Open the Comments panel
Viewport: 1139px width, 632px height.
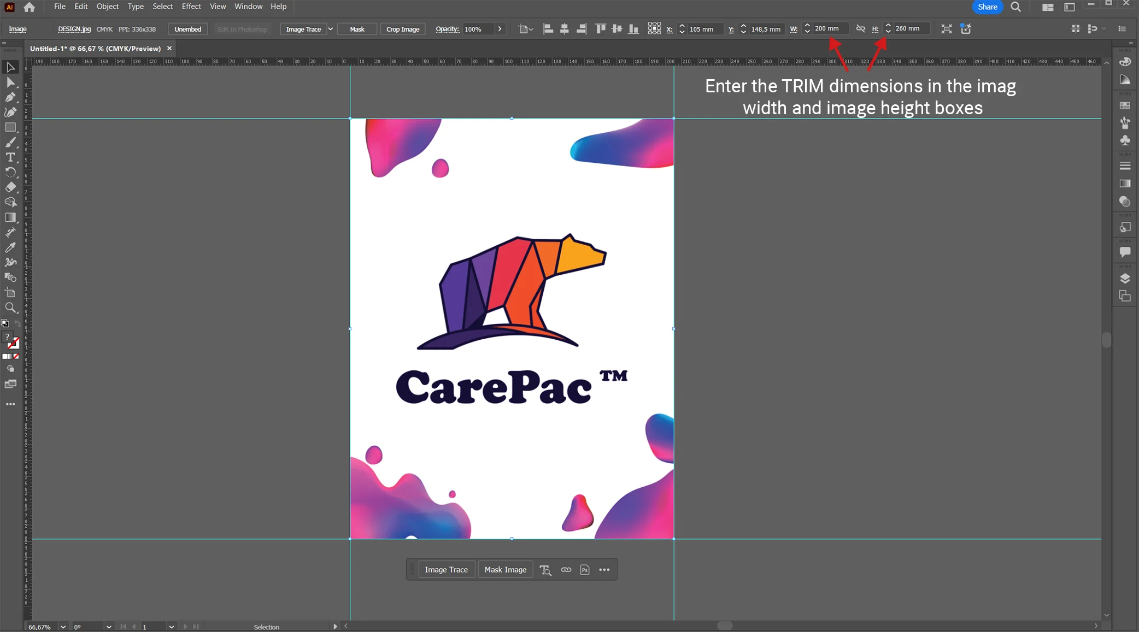(x=1125, y=251)
